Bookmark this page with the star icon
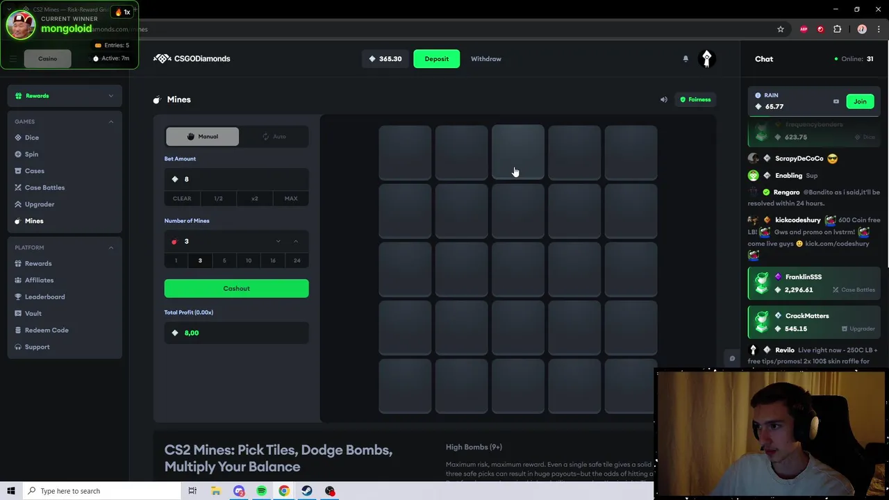This screenshot has width=889, height=500. [781, 29]
